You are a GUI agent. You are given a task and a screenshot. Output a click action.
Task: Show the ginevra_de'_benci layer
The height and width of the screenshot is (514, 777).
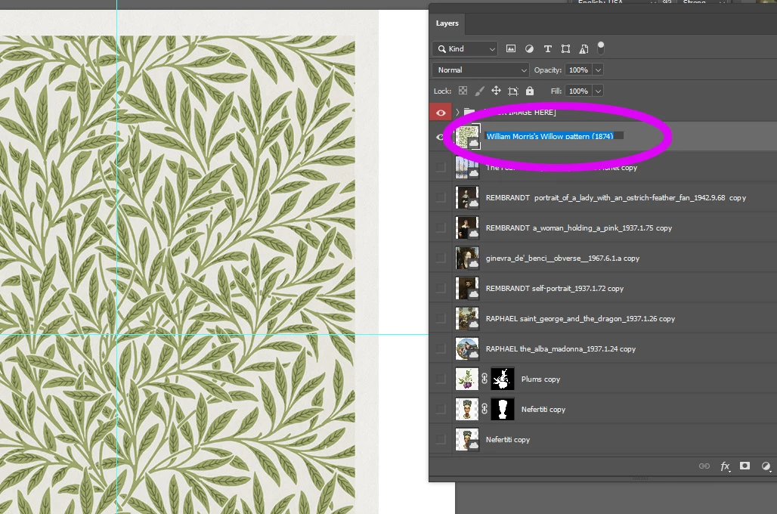tap(440, 258)
